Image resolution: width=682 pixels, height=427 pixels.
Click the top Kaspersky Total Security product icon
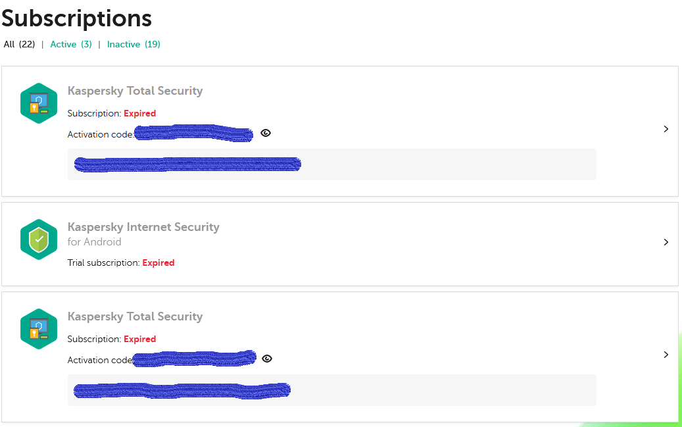tap(39, 103)
